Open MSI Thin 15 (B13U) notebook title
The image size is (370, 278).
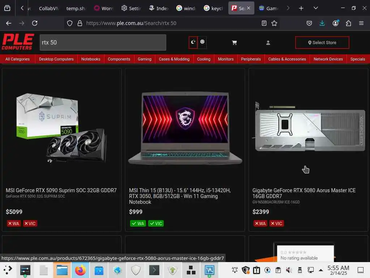click(x=180, y=196)
